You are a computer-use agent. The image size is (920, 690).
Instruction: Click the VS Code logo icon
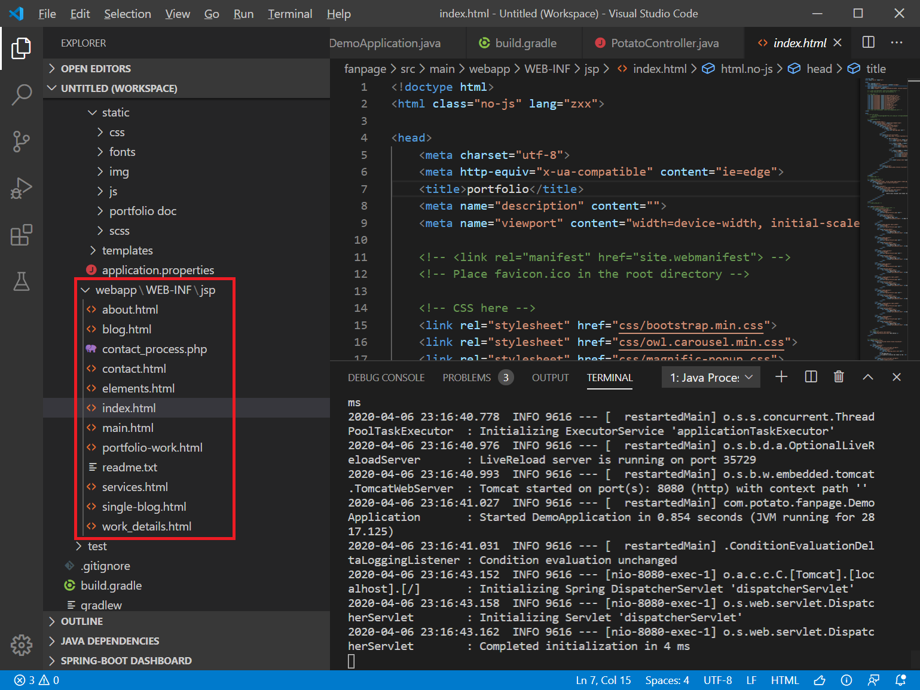tap(16, 13)
